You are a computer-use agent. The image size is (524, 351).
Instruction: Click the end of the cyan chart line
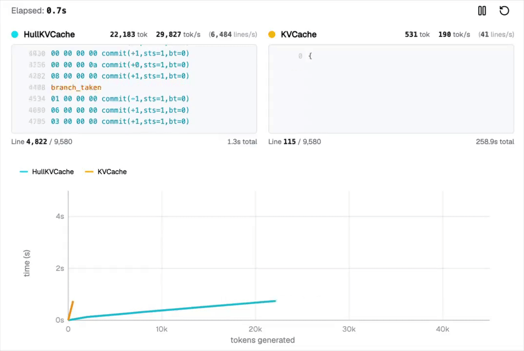[275, 301]
